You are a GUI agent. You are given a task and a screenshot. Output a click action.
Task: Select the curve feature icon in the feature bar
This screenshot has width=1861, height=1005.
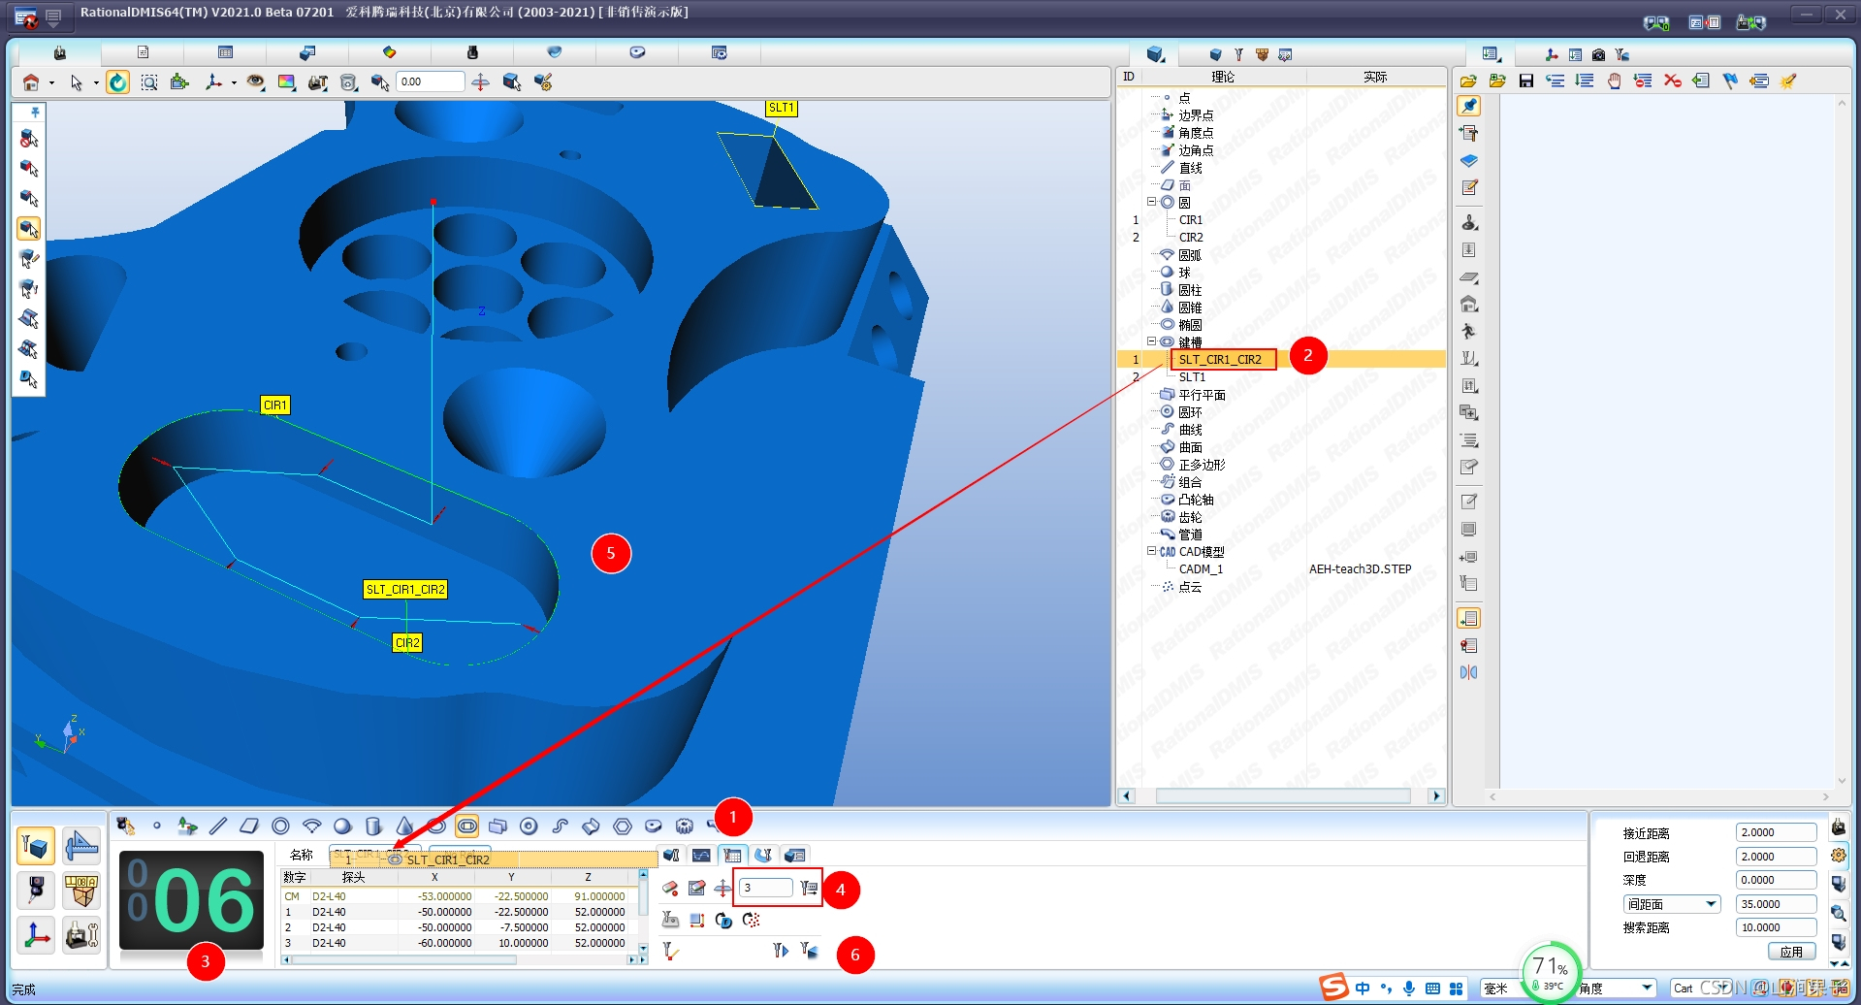click(560, 826)
